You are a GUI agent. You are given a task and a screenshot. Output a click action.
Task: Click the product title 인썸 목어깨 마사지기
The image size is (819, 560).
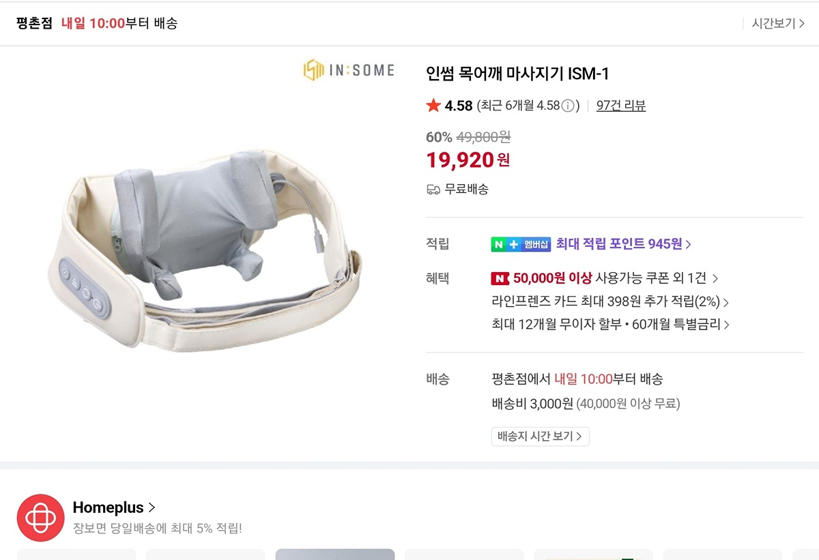coord(517,73)
